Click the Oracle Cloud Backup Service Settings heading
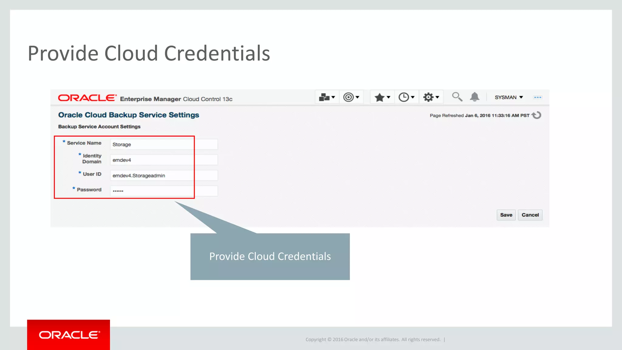 pos(128,115)
